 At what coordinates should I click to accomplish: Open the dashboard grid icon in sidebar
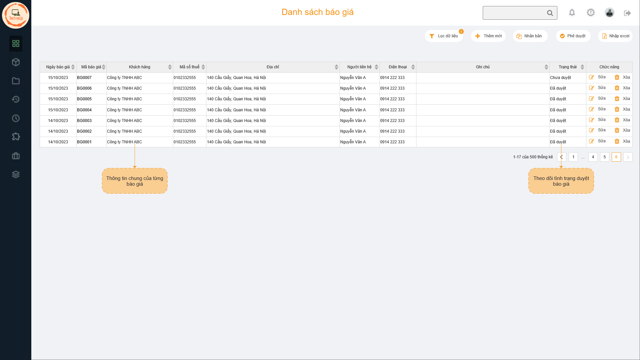click(16, 43)
